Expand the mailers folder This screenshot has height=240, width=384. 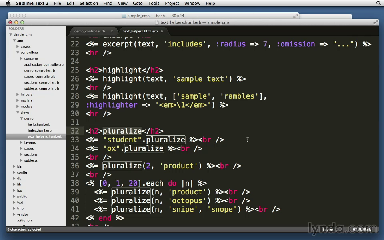tap(18, 100)
